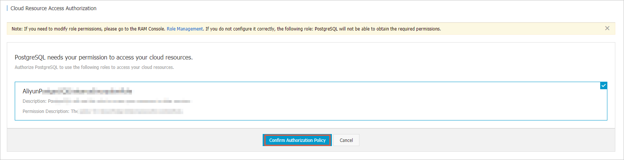Viewport: 624px width, 160px height.
Task: Click the blue bar beside page title
Action: tap(7, 8)
